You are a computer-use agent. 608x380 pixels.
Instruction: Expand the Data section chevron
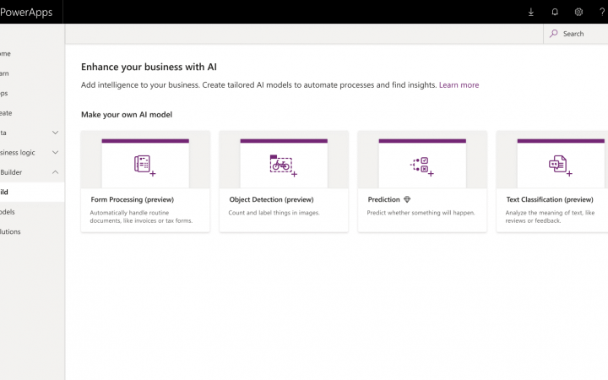56,133
